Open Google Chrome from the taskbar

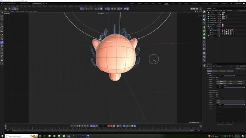[54, 136]
